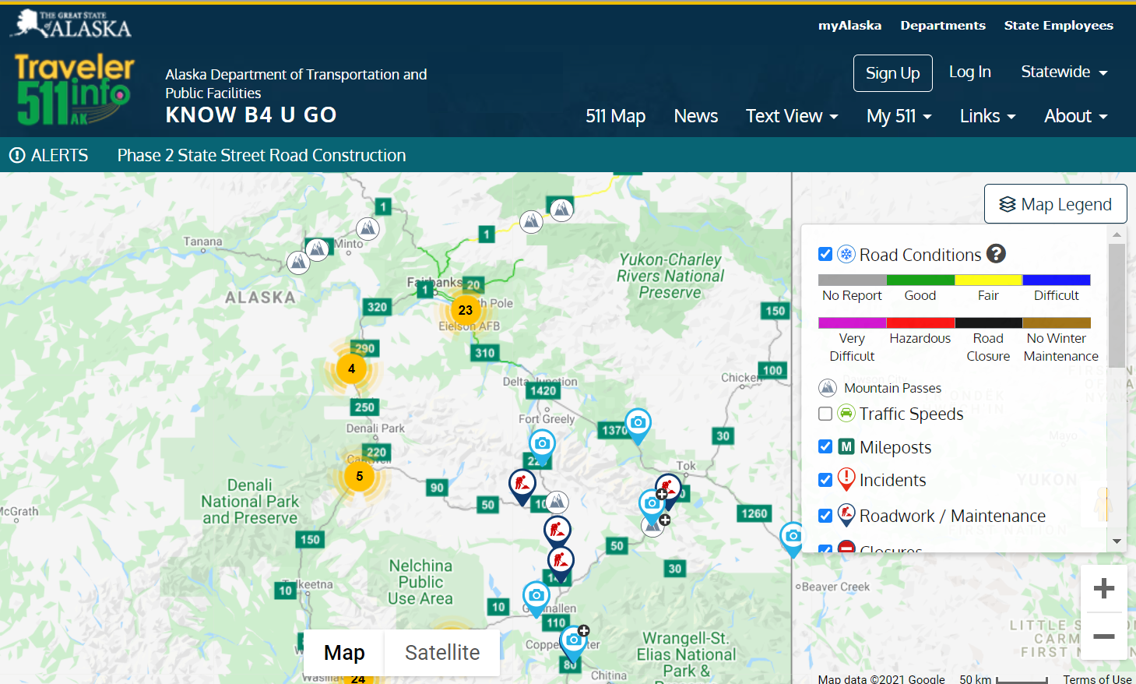The width and height of the screenshot is (1136, 684).
Task: Click the yellow cluster marker labeled 5
Action: click(x=359, y=476)
